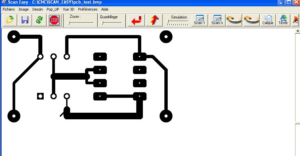This screenshot has width=300, height=156.
Task: Click the Simulation slider
Action: (177, 22)
